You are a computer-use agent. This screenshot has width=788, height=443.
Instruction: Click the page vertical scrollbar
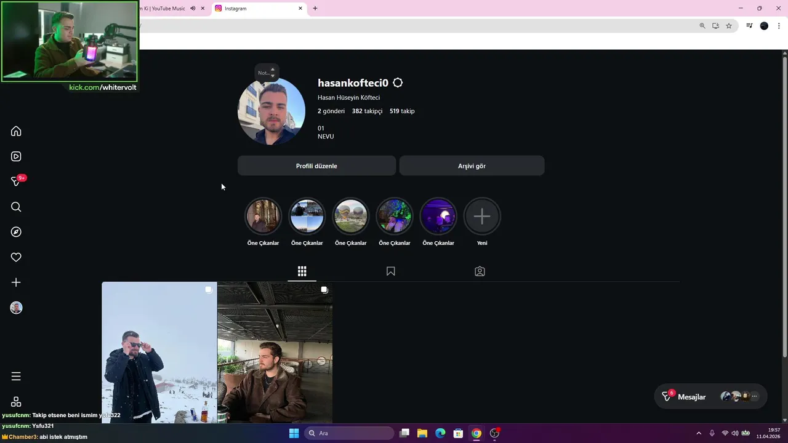tap(785, 207)
